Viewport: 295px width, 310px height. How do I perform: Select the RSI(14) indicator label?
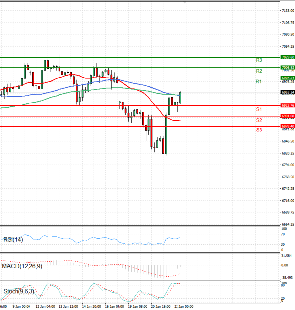point(14,239)
